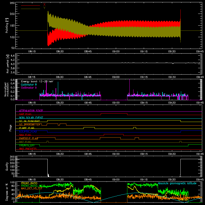Click the green FRONT_RATIO_1225 legend entry
This screenshot has width=205, height=205.
point(33,186)
